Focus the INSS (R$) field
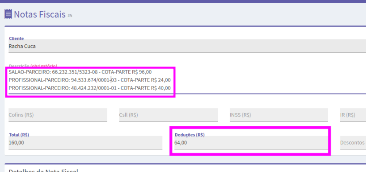 click(x=279, y=115)
